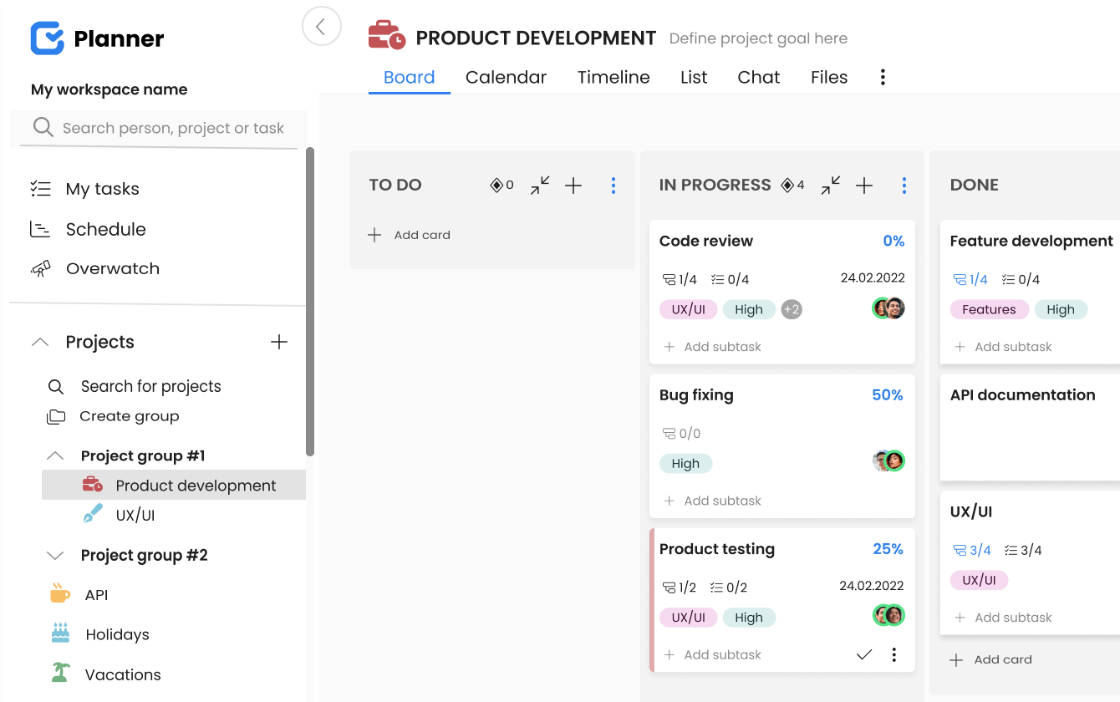Add subtask to Feature development card
1120x702 pixels.
click(x=1003, y=347)
